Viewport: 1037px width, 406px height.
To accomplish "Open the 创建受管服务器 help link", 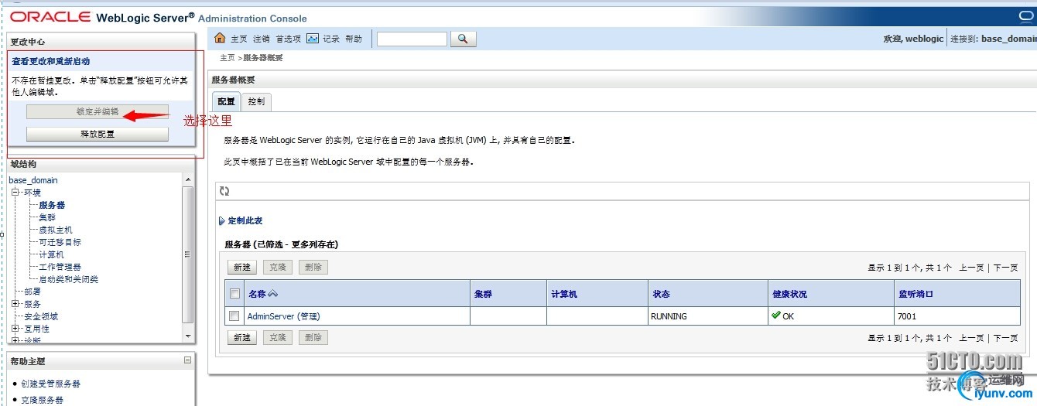I will coord(50,384).
